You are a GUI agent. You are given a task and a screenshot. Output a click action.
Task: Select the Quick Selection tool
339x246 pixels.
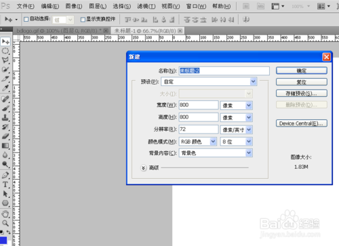pyautogui.click(x=5, y=69)
